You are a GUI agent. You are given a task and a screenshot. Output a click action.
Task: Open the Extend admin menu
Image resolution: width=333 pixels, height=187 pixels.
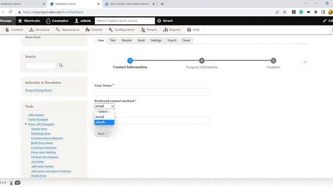(x=94, y=30)
